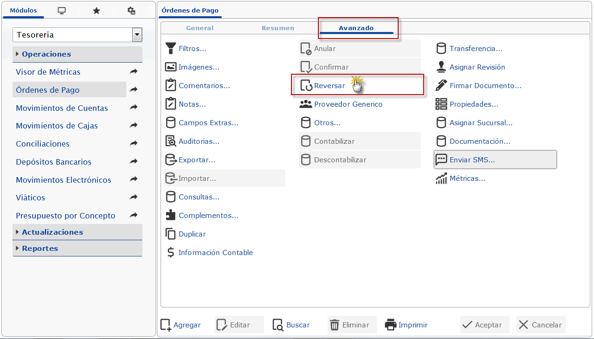Open the Filtros funnel icon
The image size is (594, 339).
pos(171,48)
